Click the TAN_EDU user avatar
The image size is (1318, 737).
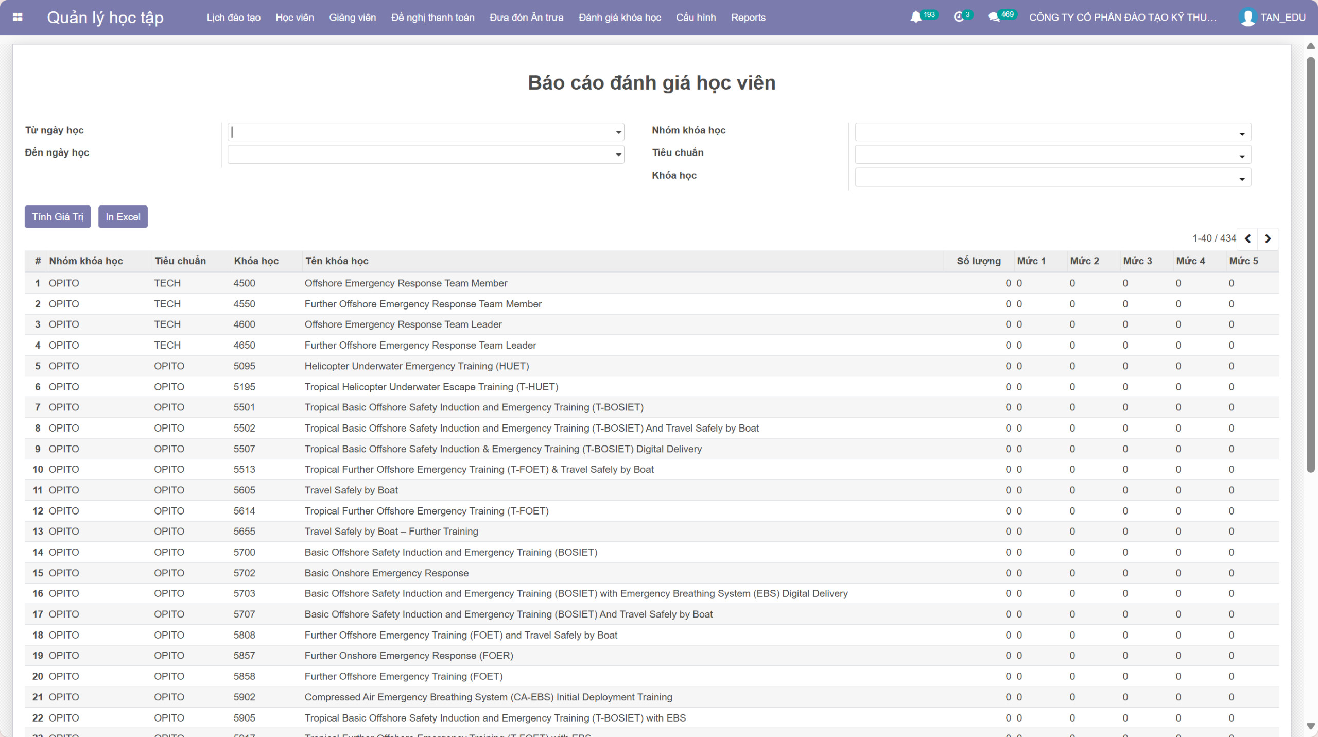pos(1247,17)
